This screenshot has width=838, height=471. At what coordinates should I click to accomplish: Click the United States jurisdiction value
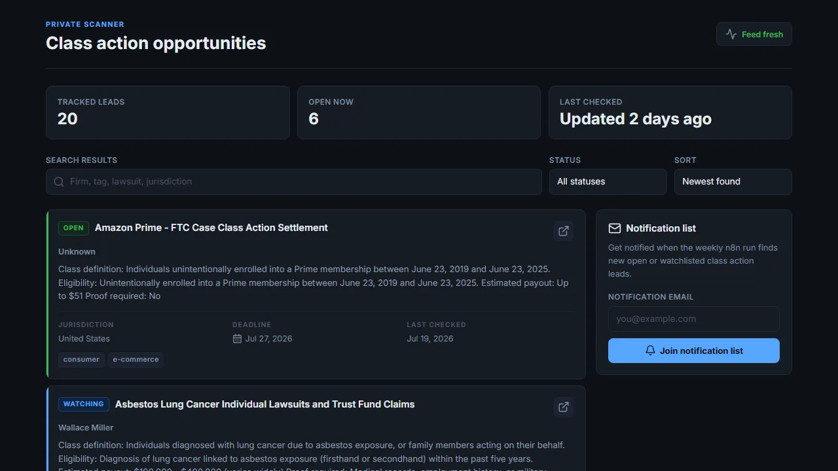pyautogui.click(x=84, y=339)
